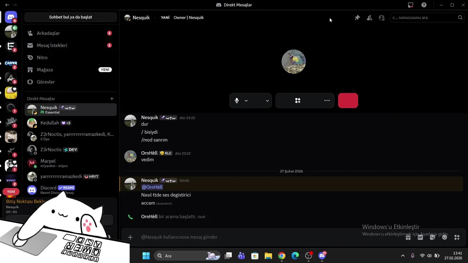Open apps launcher icon in message bar
Screen dimensions: 468x263
457,237
